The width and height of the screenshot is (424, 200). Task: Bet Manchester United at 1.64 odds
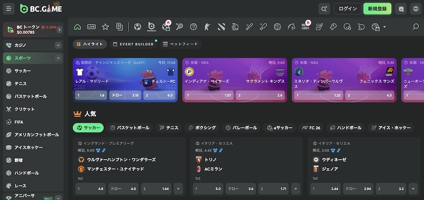tap(156, 189)
